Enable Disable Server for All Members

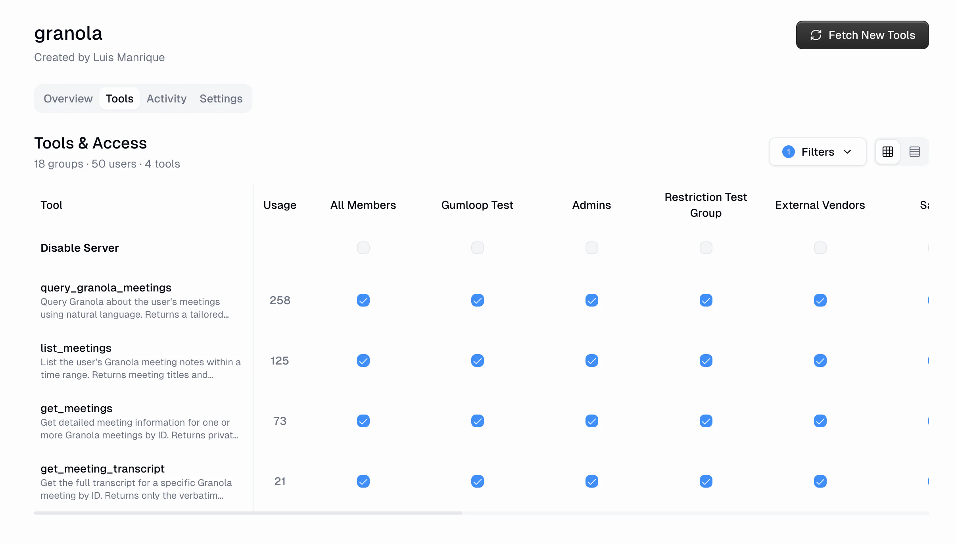(363, 247)
